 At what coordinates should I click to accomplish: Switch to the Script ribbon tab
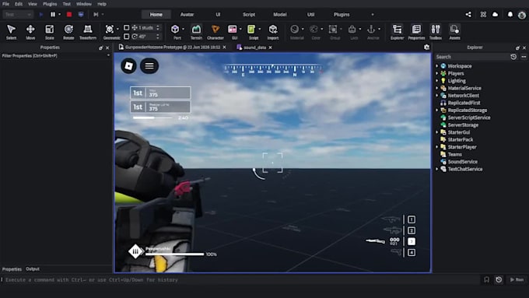[249, 15]
